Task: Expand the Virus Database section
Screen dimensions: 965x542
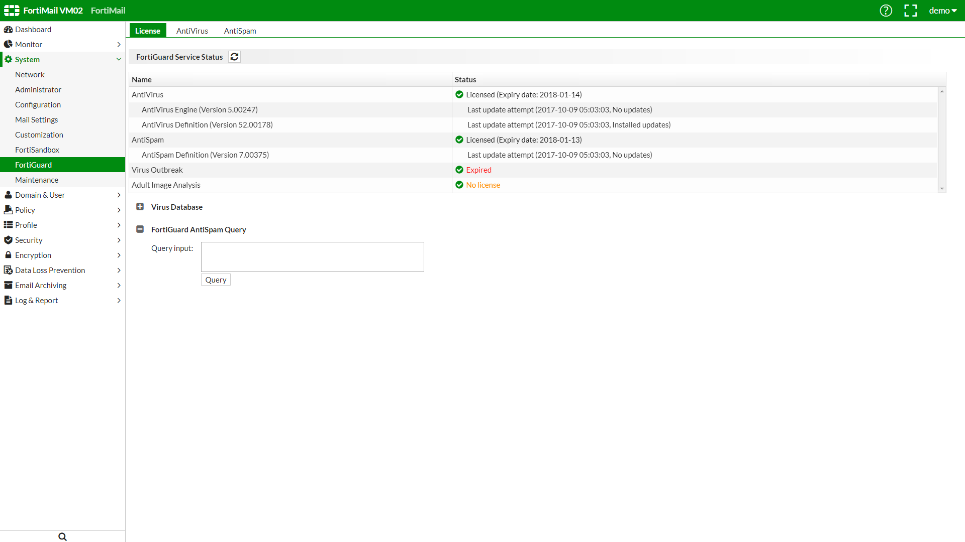Action: coord(140,207)
